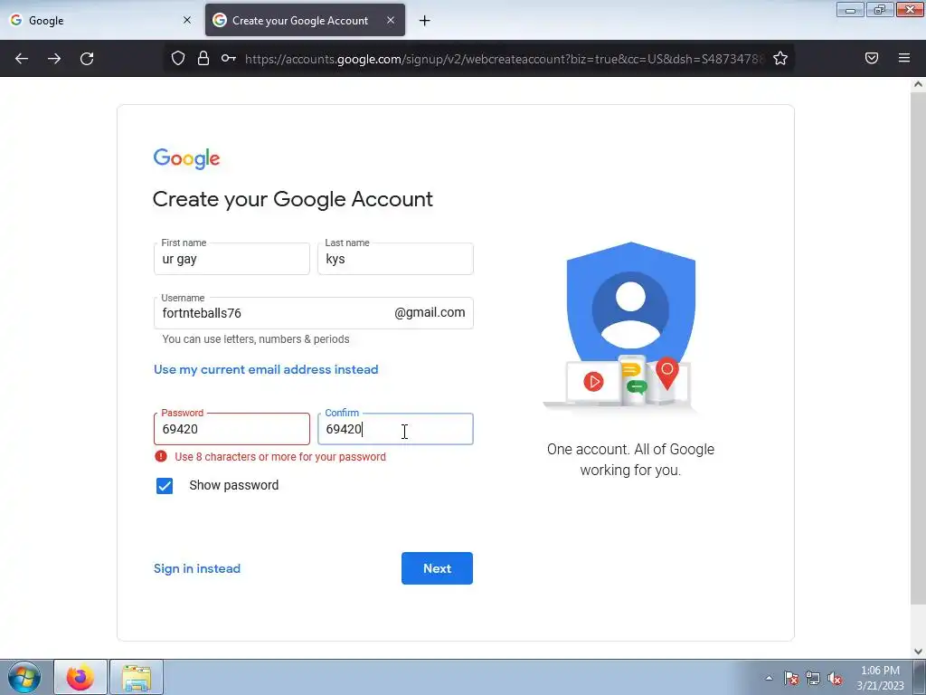The image size is (926, 695).
Task: Restore down the browser window
Action: coord(880,9)
